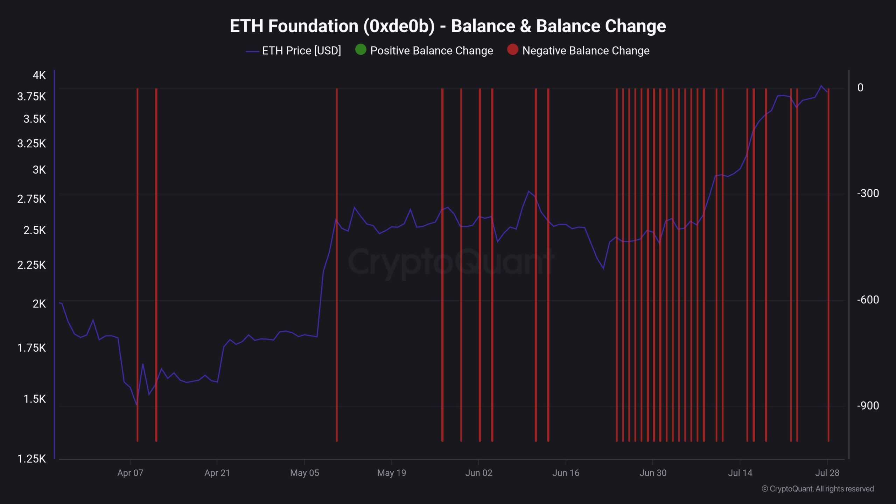Toggle Positive Balance Change legend label

[431, 51]
